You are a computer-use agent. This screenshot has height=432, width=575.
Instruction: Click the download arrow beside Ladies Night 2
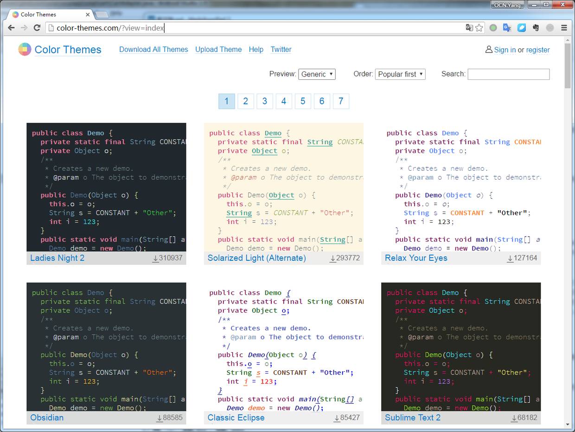coord(156,258)
